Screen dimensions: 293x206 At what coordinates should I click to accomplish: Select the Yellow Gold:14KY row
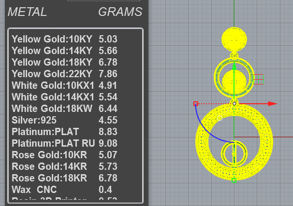(64, 51)
